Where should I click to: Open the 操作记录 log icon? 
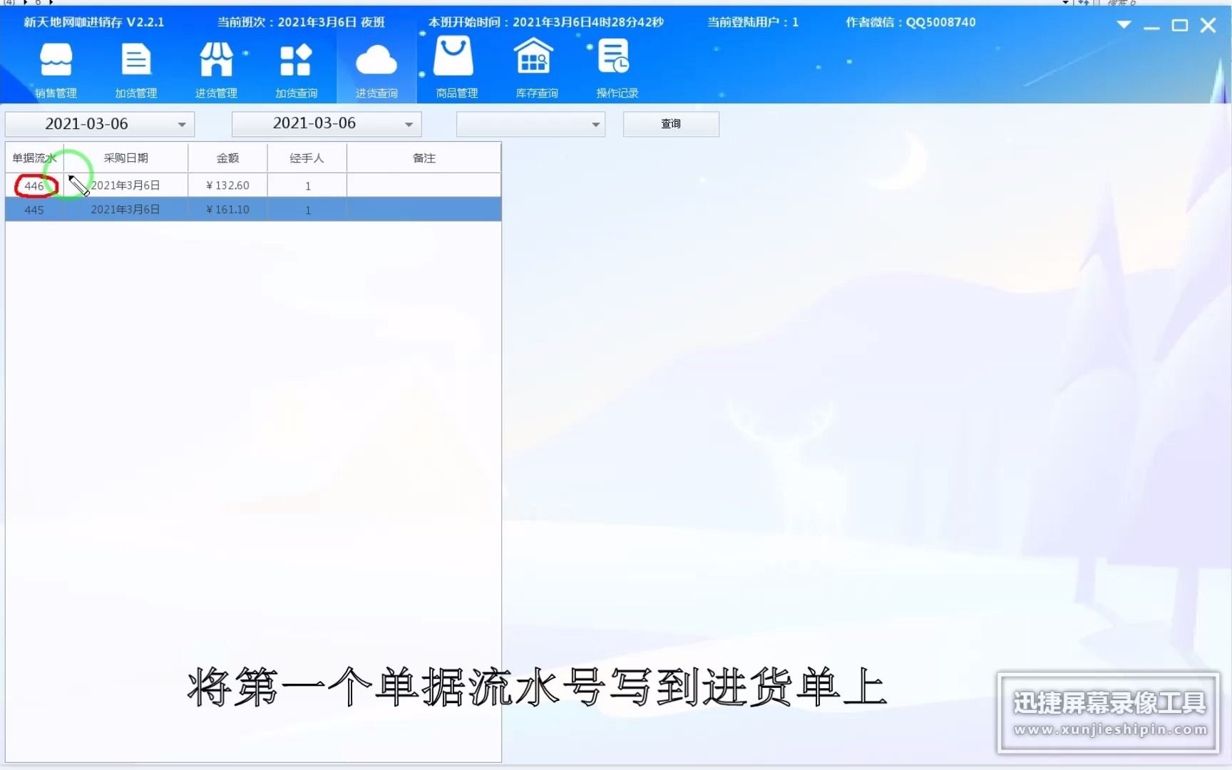[617, 70]
